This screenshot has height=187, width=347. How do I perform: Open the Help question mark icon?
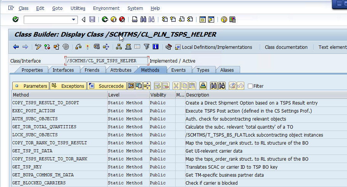click(x=224, y=19)
